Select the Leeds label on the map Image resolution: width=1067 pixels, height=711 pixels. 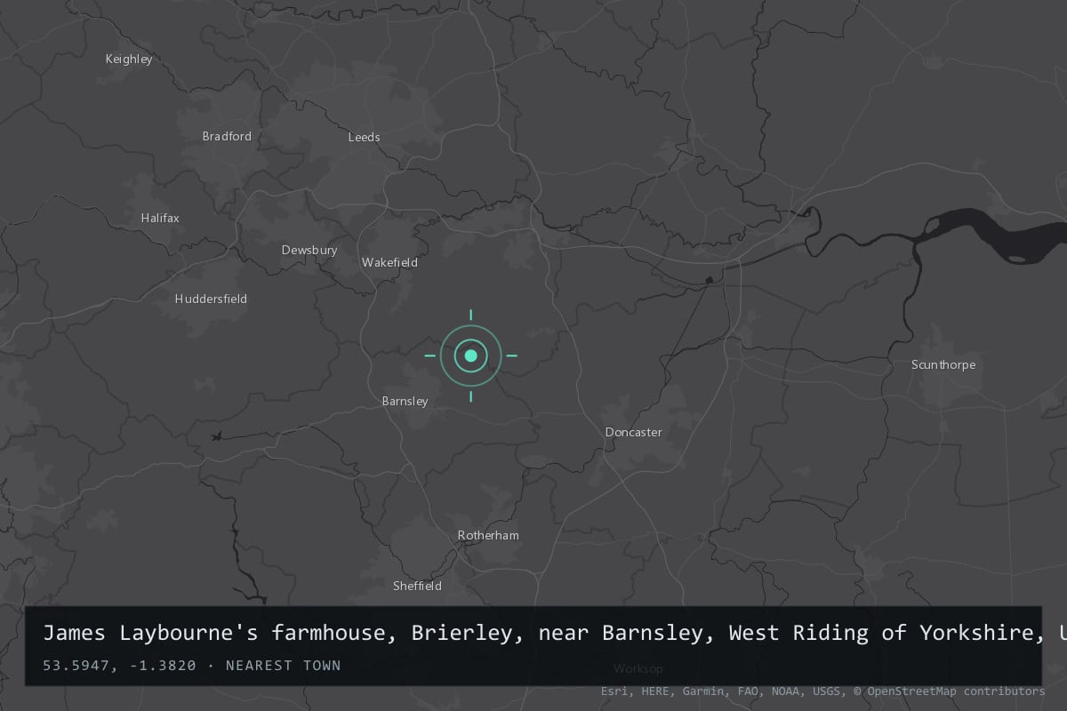click(x=364, y=138)
